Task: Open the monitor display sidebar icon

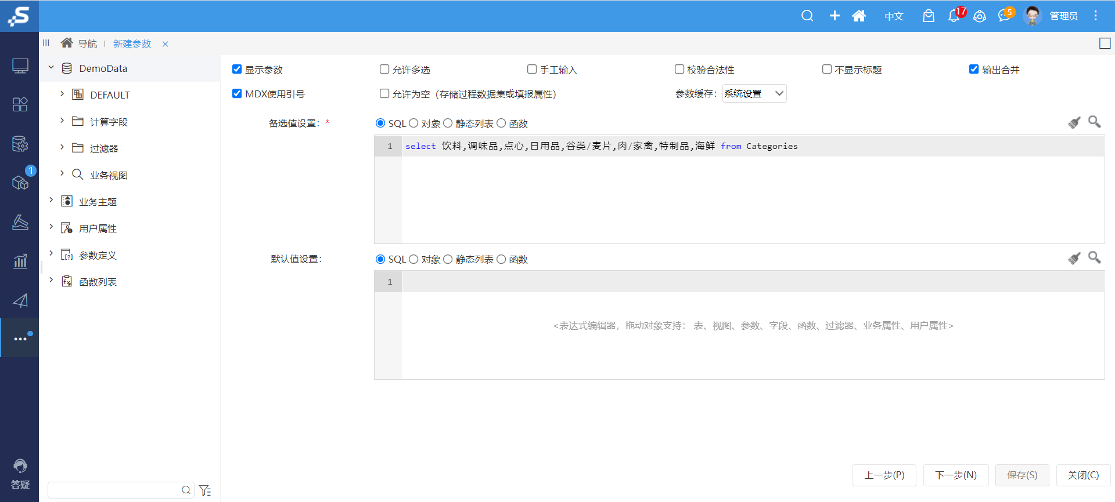Action: coord(20,66)
